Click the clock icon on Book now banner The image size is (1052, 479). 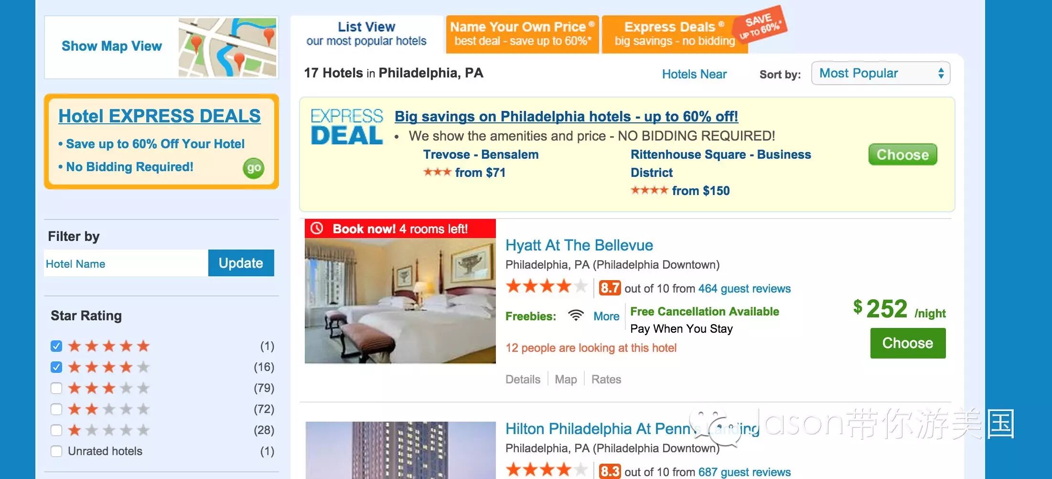[317, 229]
